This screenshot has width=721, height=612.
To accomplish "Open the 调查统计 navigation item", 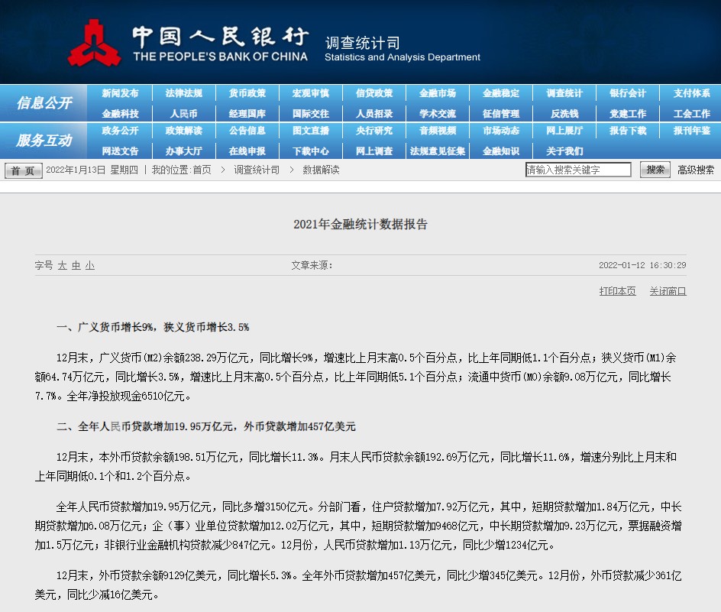I will pos(564,93).
